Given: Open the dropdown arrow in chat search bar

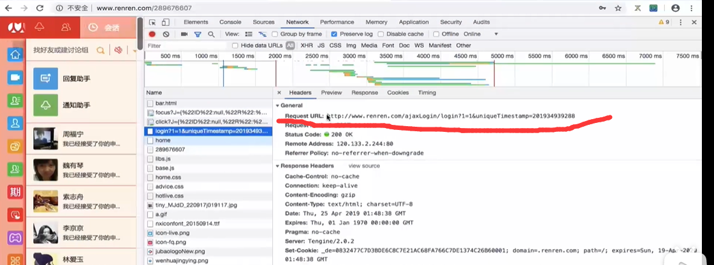Looking at the screenshot, I should pos(135,50).
